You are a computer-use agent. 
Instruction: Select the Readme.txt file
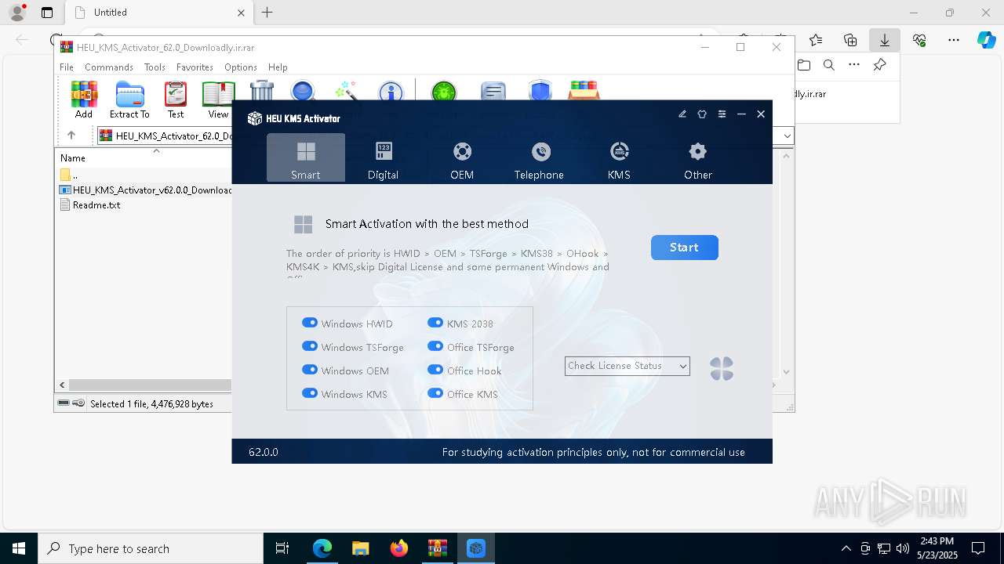[90, 205]
